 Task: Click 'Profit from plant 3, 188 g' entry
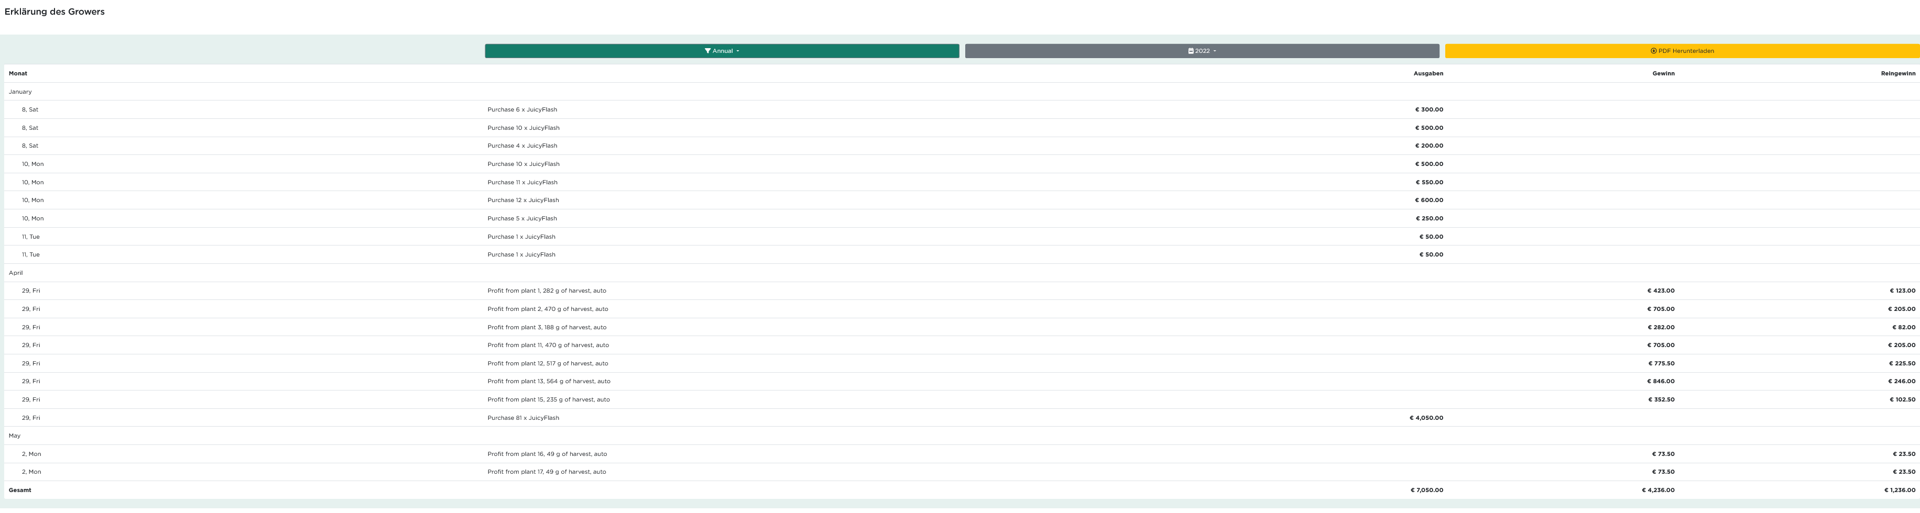pos(547,328)
